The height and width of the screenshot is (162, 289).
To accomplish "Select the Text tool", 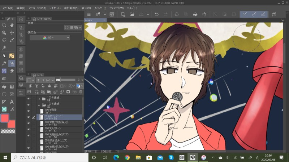I will point(12,102).
